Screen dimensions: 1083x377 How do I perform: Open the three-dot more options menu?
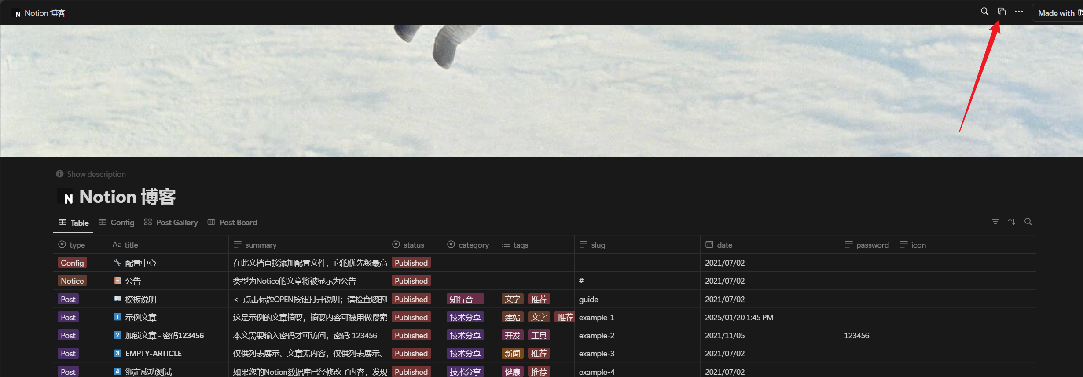pos(1019,12)
